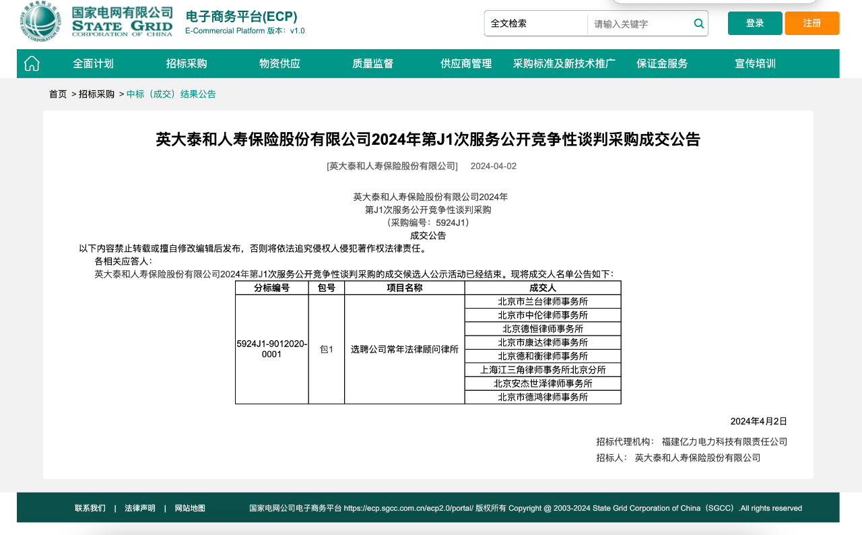The width and height of the screenshot is (862, 535).
Task: Open the 保证金服务 menu
Action: tap(662, 63)
